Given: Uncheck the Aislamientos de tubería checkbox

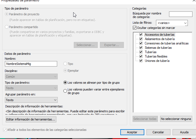Looking at the screenshot, I should point(141,39).
